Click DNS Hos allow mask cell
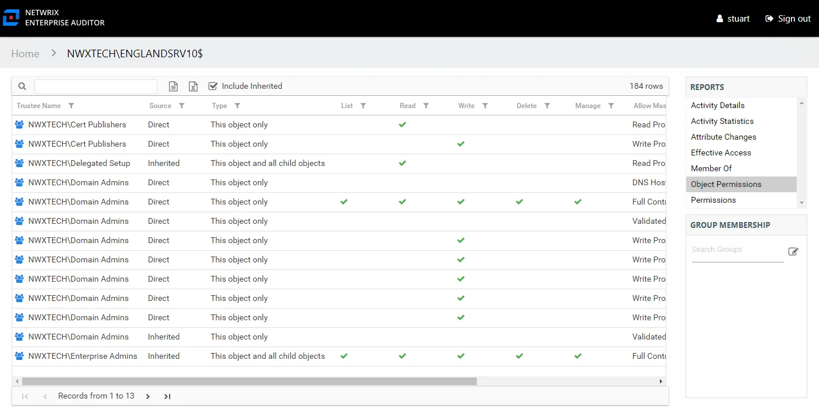Image resolution: width=819 pixels, height=412 pixels. click(649, 182)
